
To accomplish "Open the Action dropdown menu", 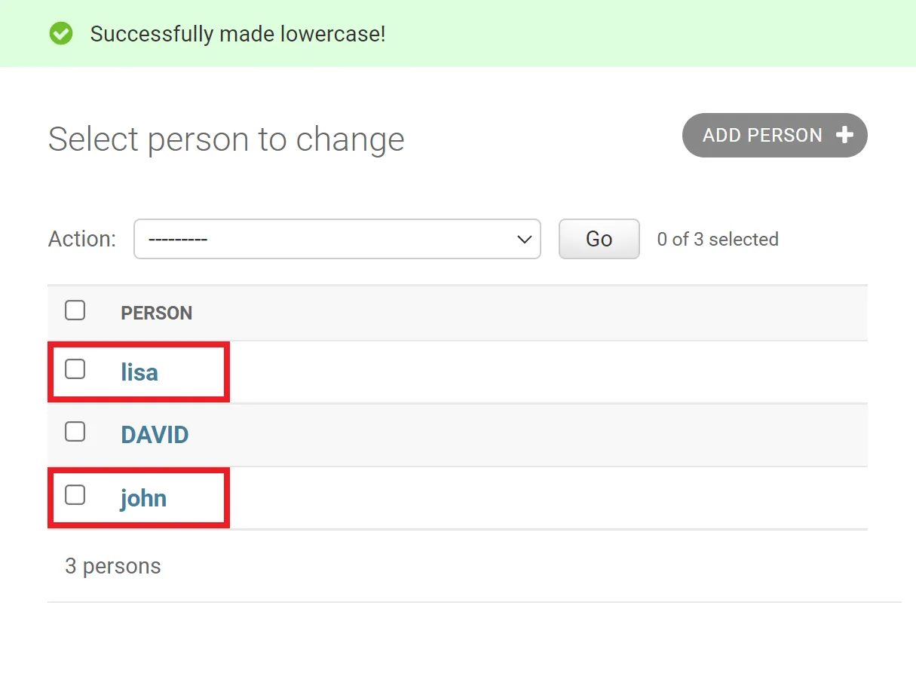I will pos(336,239).
